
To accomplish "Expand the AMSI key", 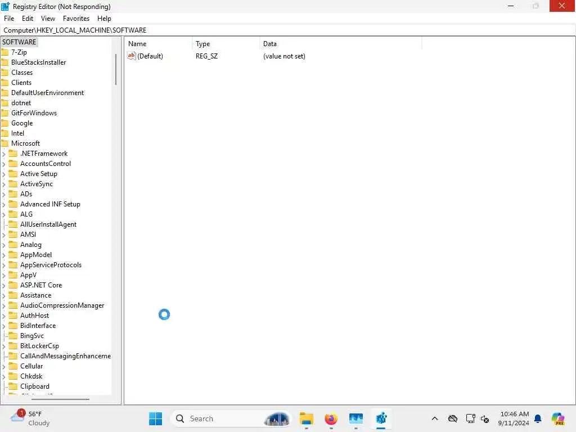I will (x=4, y=235).
